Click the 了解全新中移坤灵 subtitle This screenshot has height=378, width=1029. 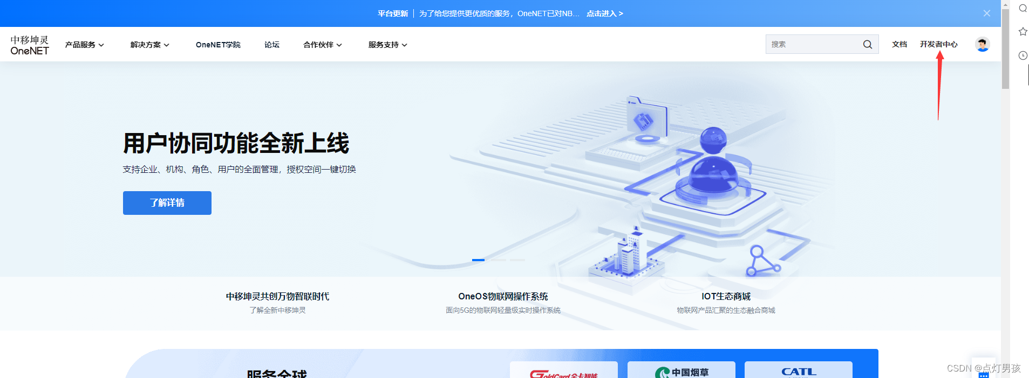click(x=277, y=310)
